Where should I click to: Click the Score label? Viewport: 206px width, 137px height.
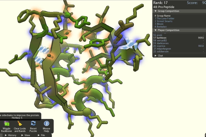192,3
